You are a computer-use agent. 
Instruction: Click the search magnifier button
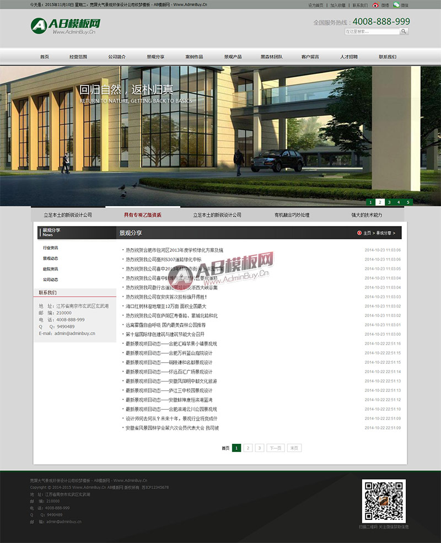pyautogui.click(x=404, y=31)
